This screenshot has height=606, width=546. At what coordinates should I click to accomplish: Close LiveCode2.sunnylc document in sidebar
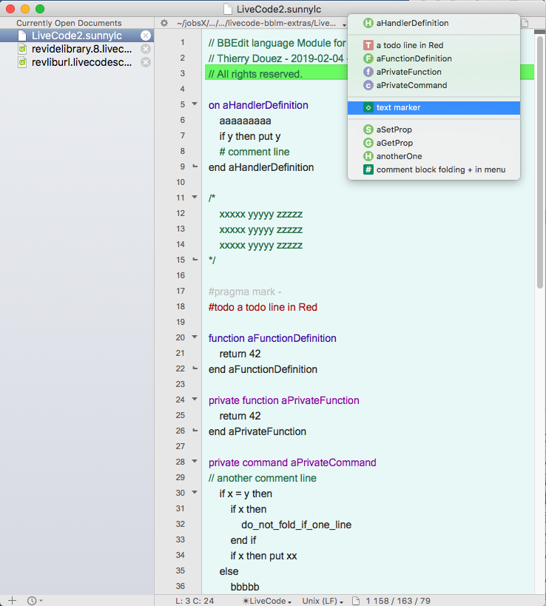click(146, 36)
